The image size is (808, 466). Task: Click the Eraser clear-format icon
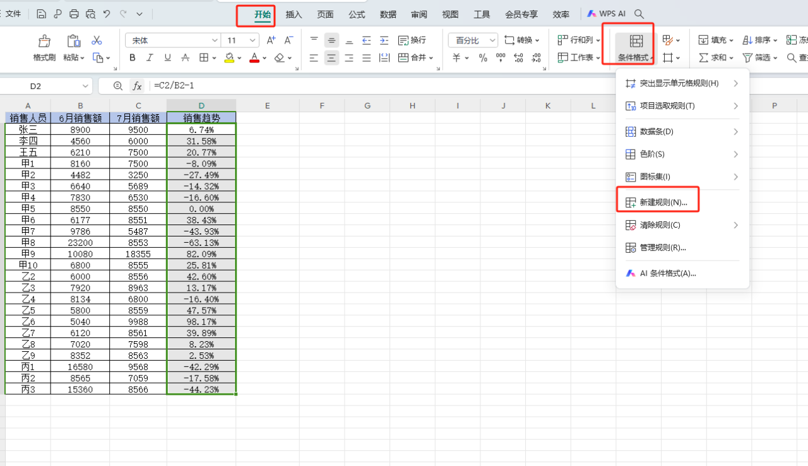coord(280,57)
